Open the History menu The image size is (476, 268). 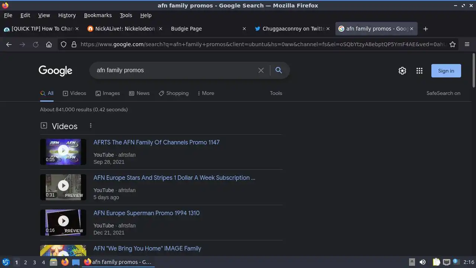click(x=67, y=15)
